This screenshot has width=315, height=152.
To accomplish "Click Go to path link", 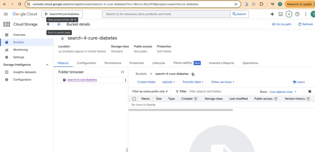I will coord(281,24).
